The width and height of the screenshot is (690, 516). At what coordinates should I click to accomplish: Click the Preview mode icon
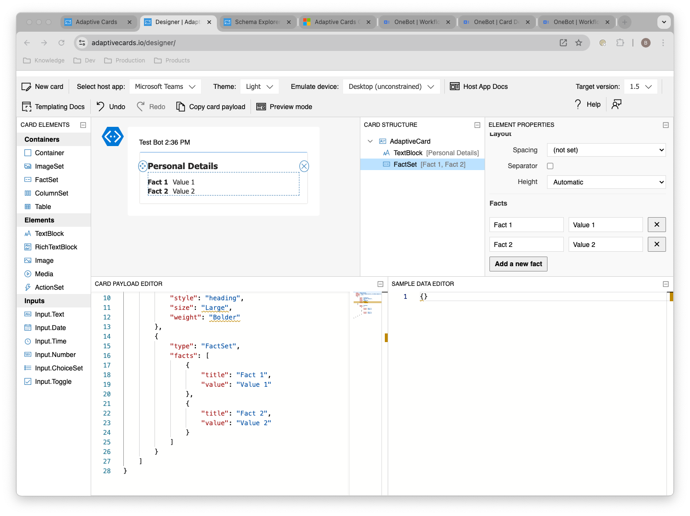click(261, 107)
